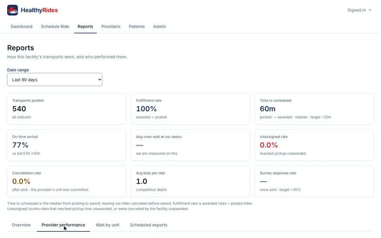
Task: Click the 'competition depth' caption
Action: [x=151, y=189]
